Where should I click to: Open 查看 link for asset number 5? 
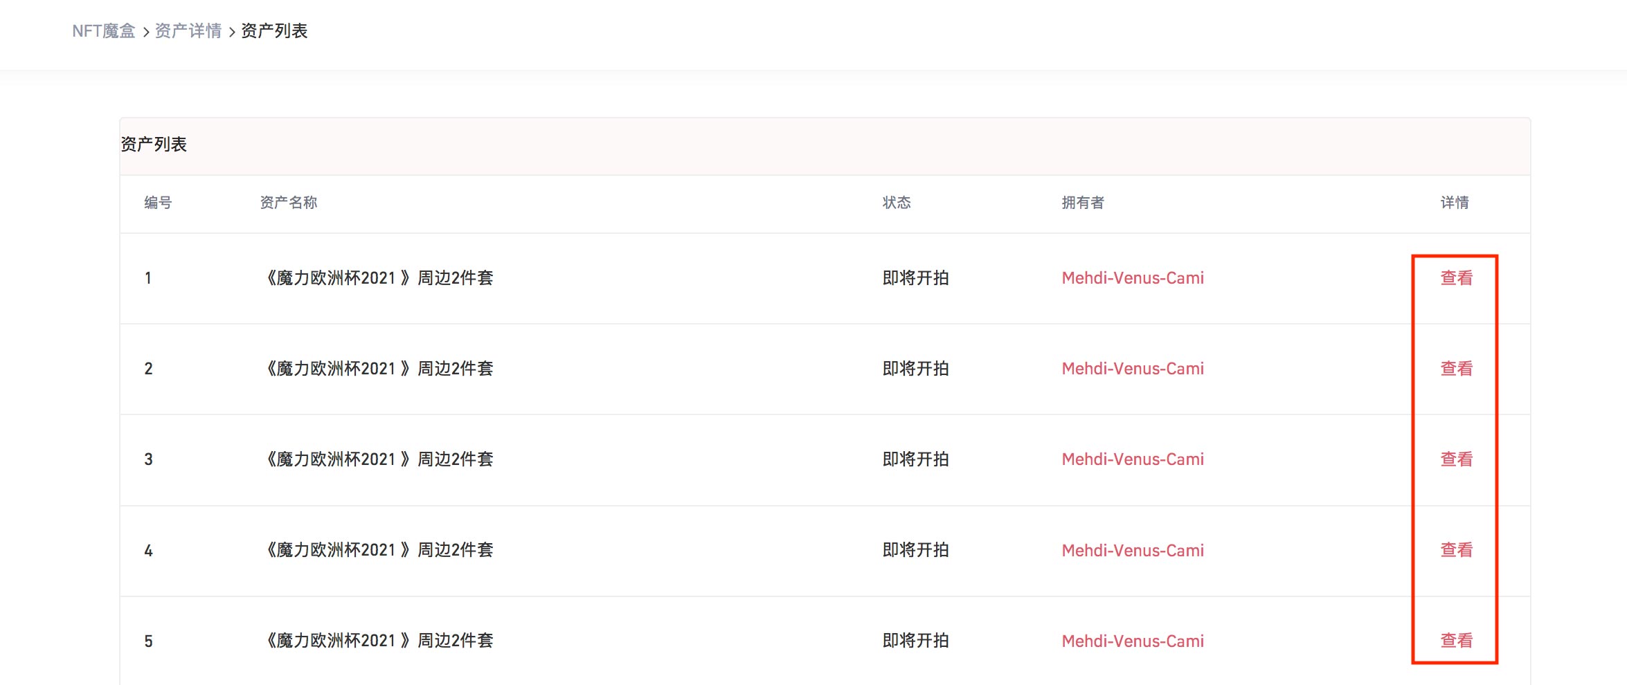tap(1456, 641)
